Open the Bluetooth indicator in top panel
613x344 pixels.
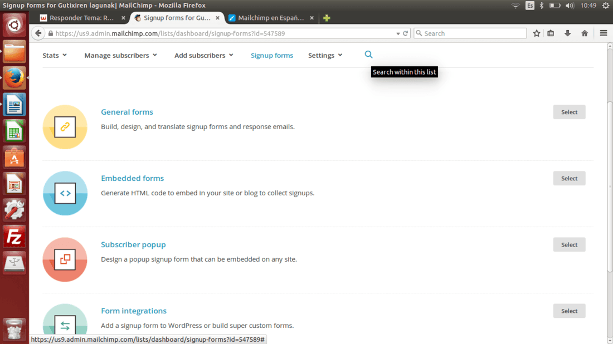pyautogui.click(x=542, y=6)
